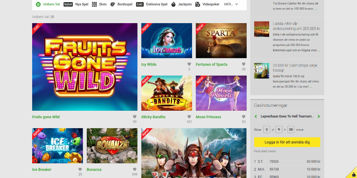This screenshot has height=178, width=357.
Task: Read the slotsturnering om 200.000 kr promo
Action: (296, 26)
